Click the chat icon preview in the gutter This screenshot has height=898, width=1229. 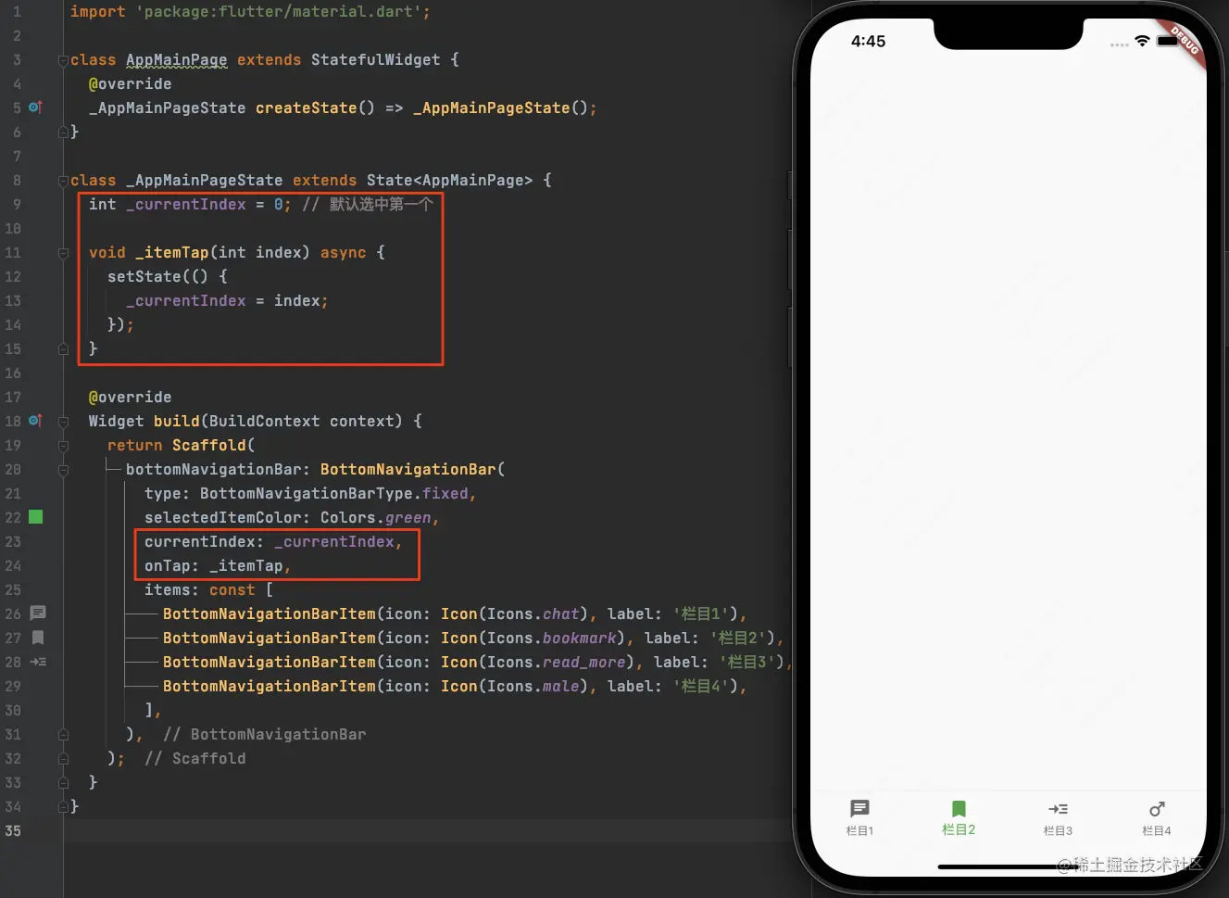coord(38,613)
